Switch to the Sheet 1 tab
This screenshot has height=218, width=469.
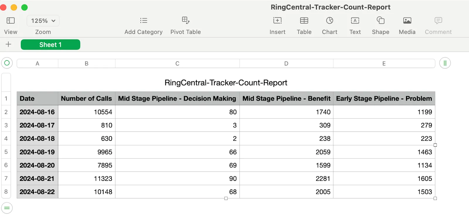point(50,44)
